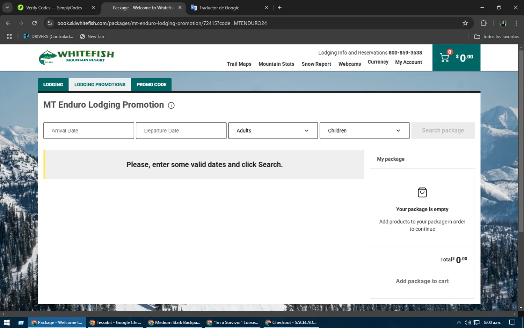The width and height of the screenshot is (524, 328).
Task: Open the Windows notification center
Action: point(512,322)
